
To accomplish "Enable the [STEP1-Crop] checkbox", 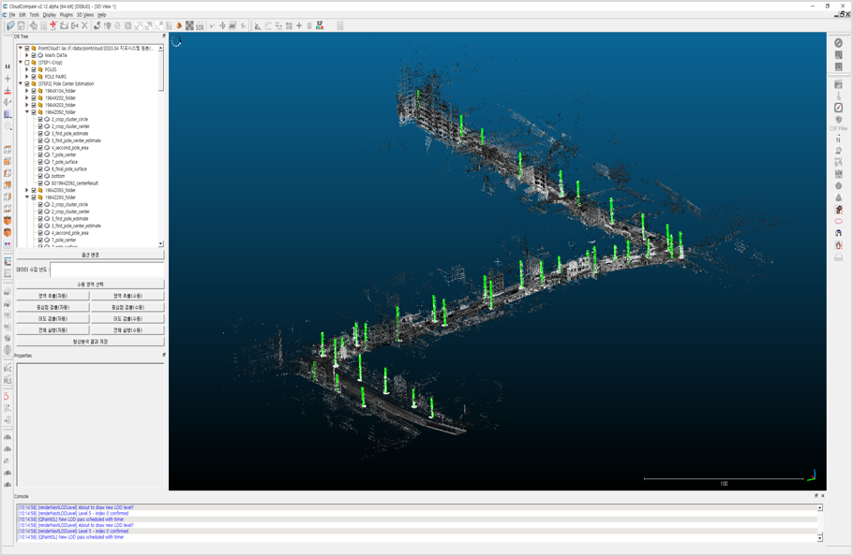I will click(27, 63).
